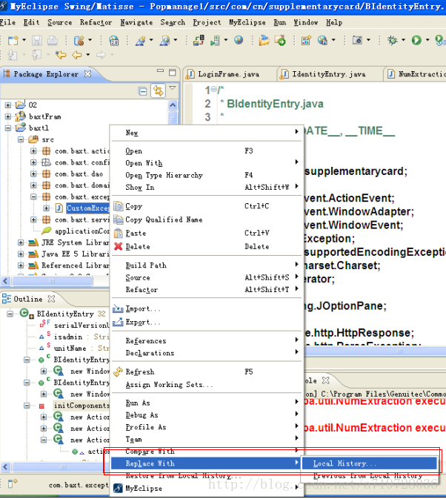The width and height of the screenshot is (446, 499).
Task: Click Delete in the context menu
Action: (207, 247)
